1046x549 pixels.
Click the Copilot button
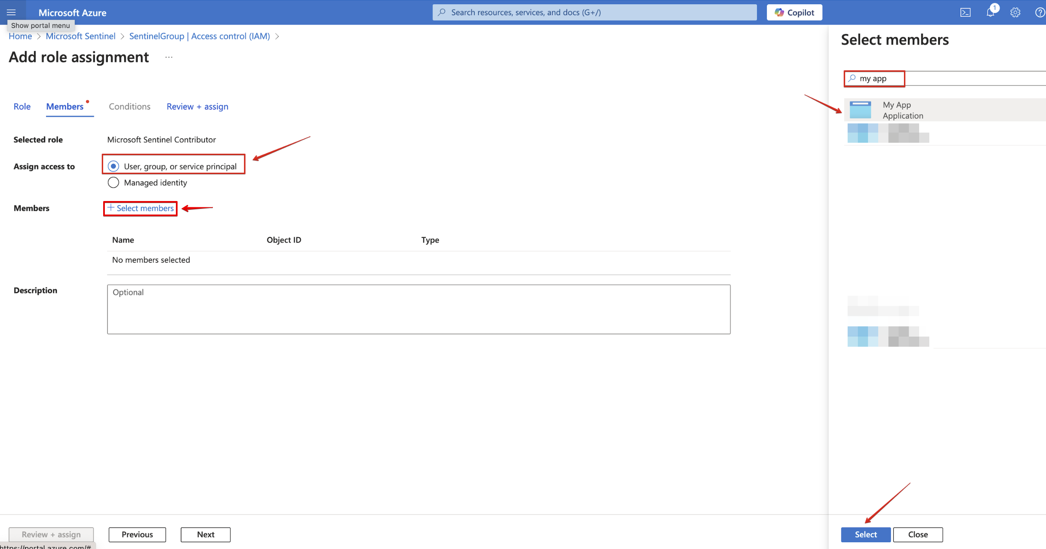tap(794, 12)
